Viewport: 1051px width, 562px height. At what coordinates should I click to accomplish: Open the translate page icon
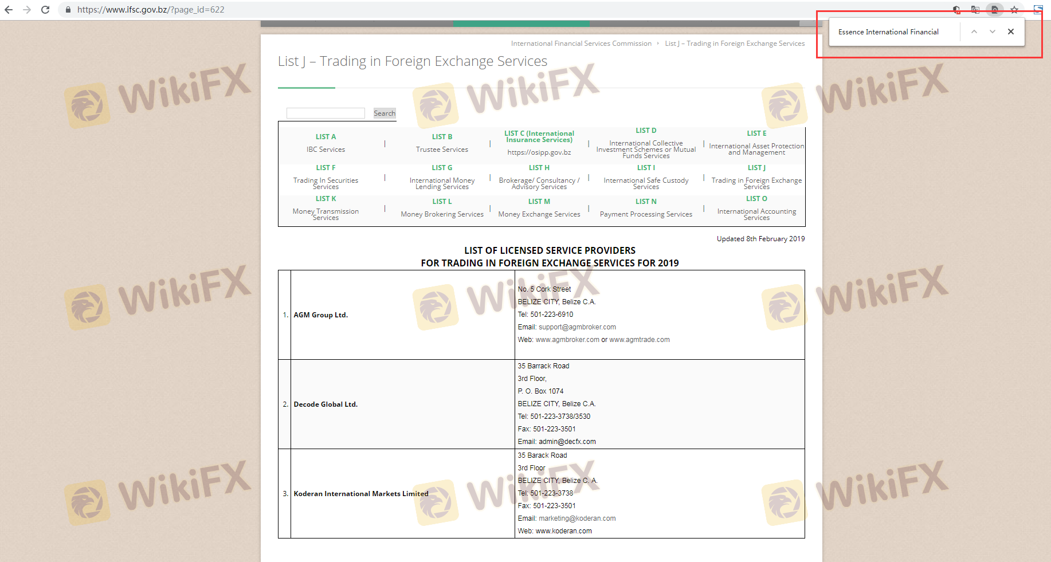[975, 10]
